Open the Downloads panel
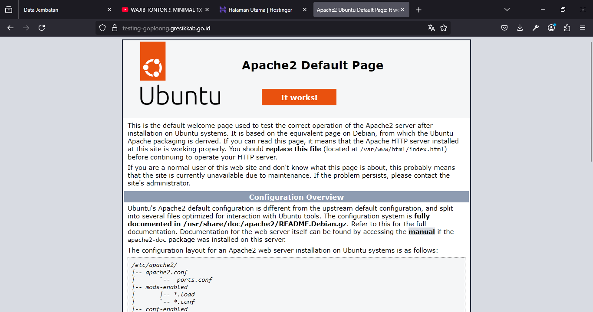 point(520,28)
